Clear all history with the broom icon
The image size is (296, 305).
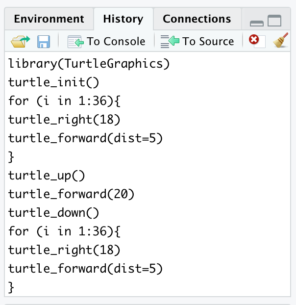pos(281,41)
